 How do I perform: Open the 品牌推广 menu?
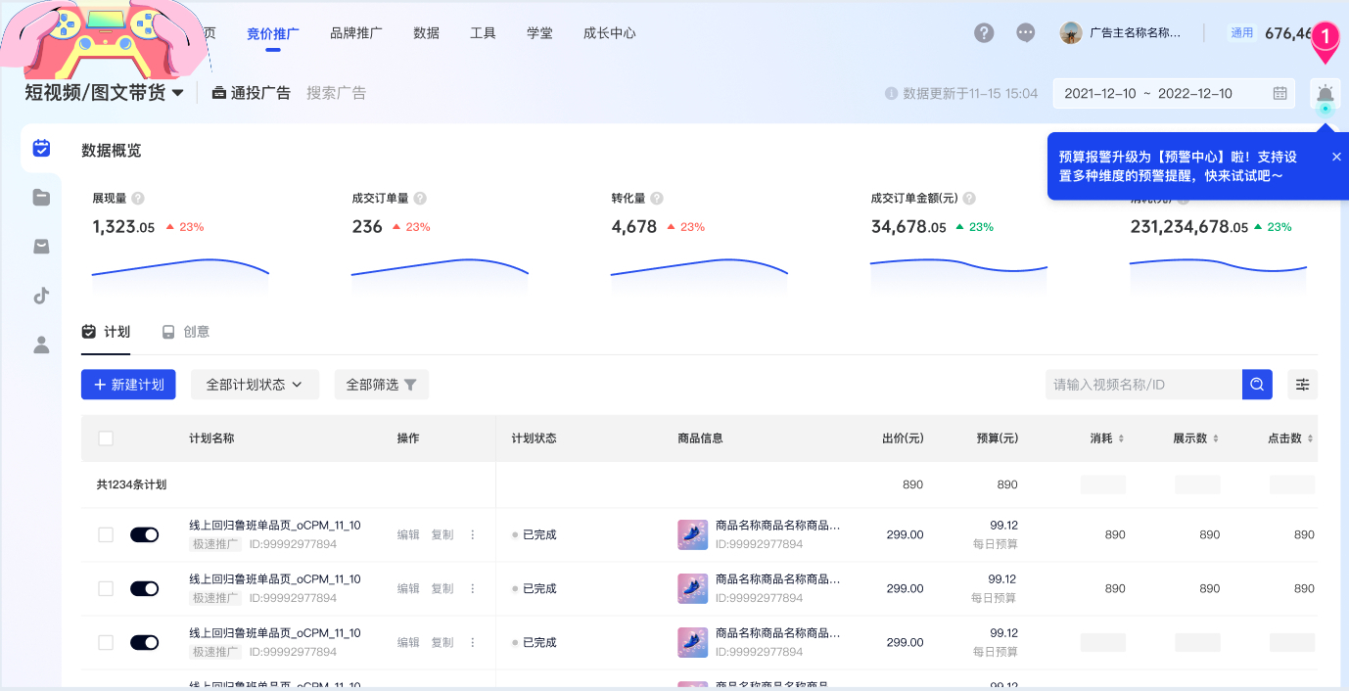(x=356, y=33)
